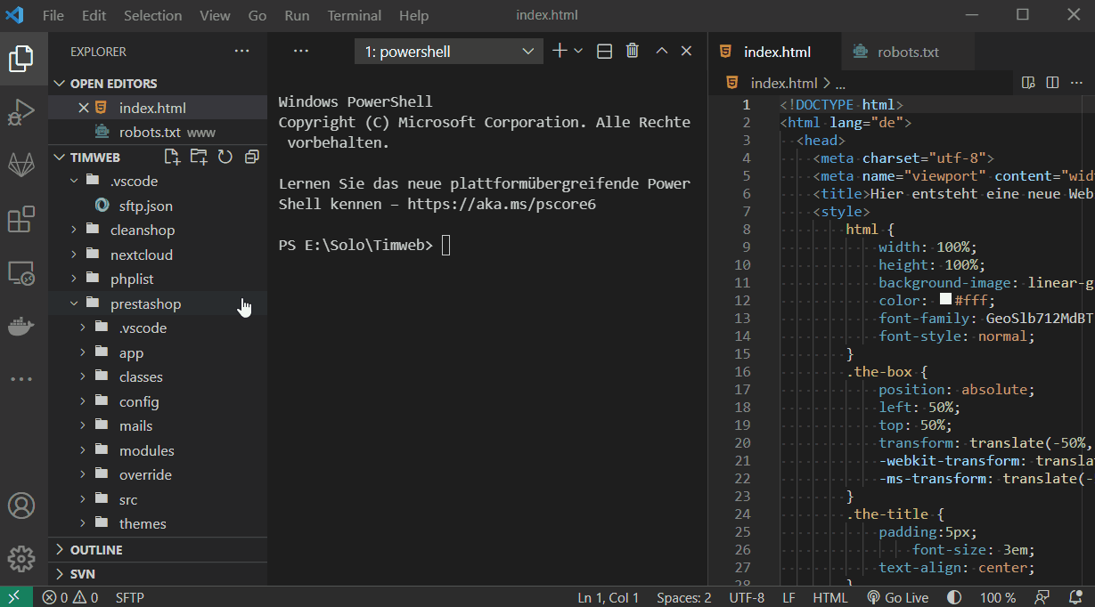Open the Manage gear icon
1095x607 pixels.
coord(21,559)
